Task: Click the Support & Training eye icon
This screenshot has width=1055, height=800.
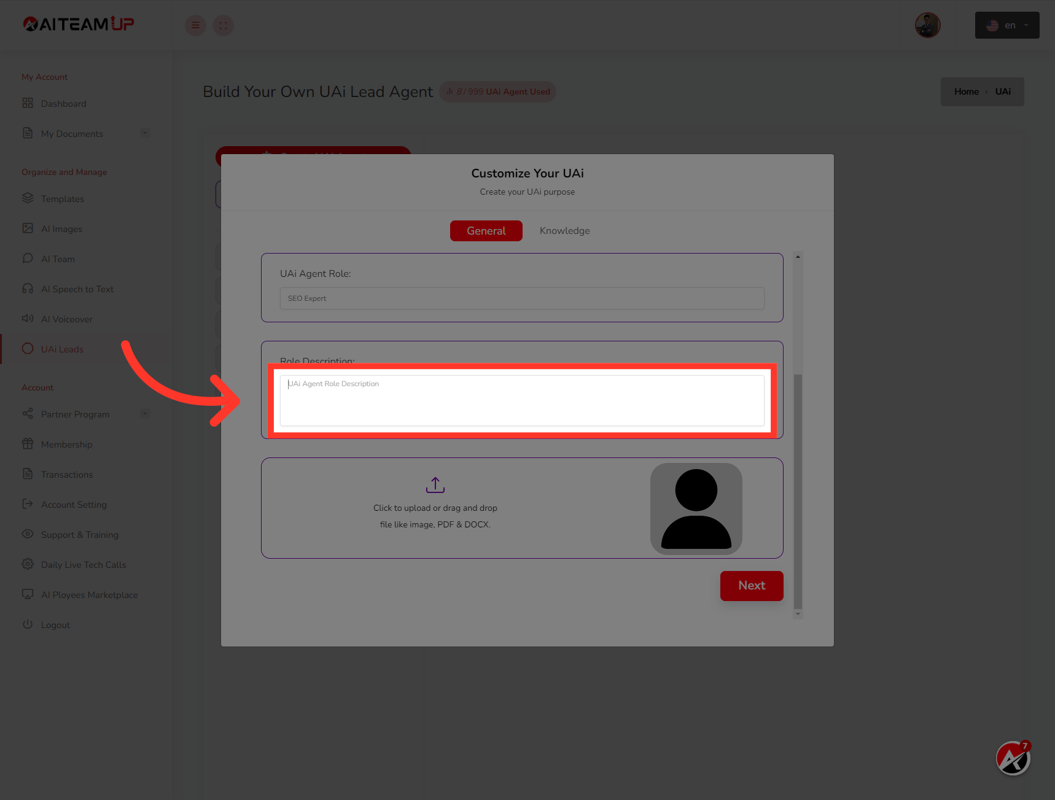Action: [28, 534]
